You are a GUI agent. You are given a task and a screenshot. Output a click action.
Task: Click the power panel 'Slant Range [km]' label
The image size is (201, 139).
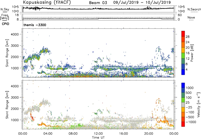7,53
